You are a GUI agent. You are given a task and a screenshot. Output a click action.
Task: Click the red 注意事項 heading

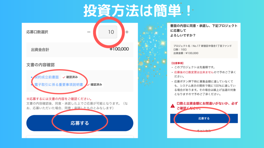(x=177, y=63)
